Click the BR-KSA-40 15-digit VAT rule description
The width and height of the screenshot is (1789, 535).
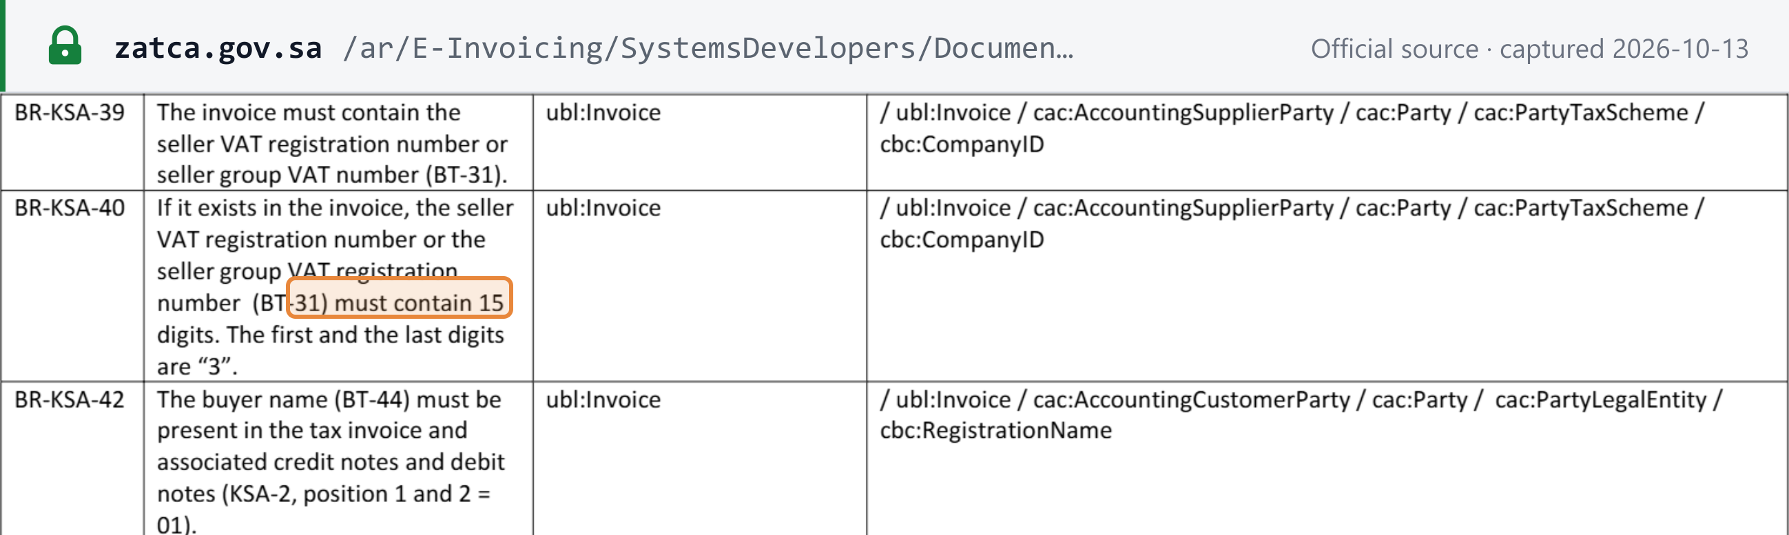[x=335, y=286]
